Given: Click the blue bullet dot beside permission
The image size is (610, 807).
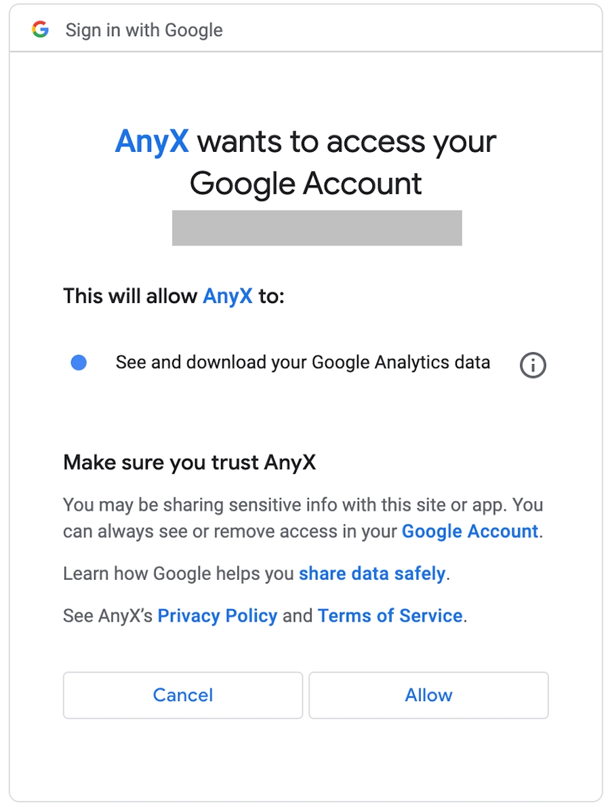Looking at the screenshot, I should click(79, 363).
